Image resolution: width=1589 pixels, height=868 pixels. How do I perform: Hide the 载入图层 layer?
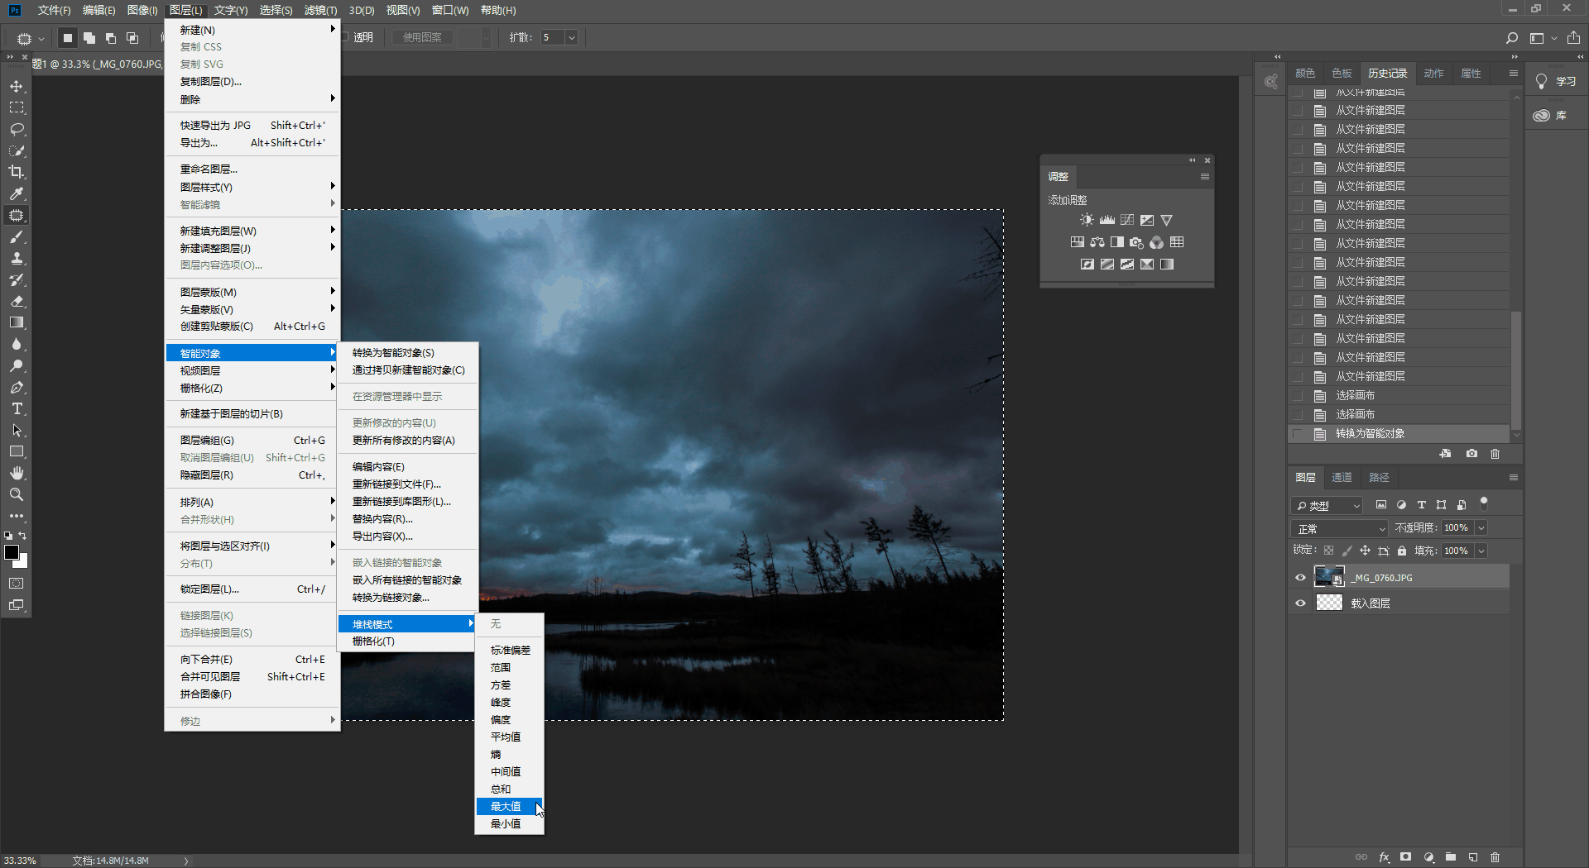click(1300, 603)
